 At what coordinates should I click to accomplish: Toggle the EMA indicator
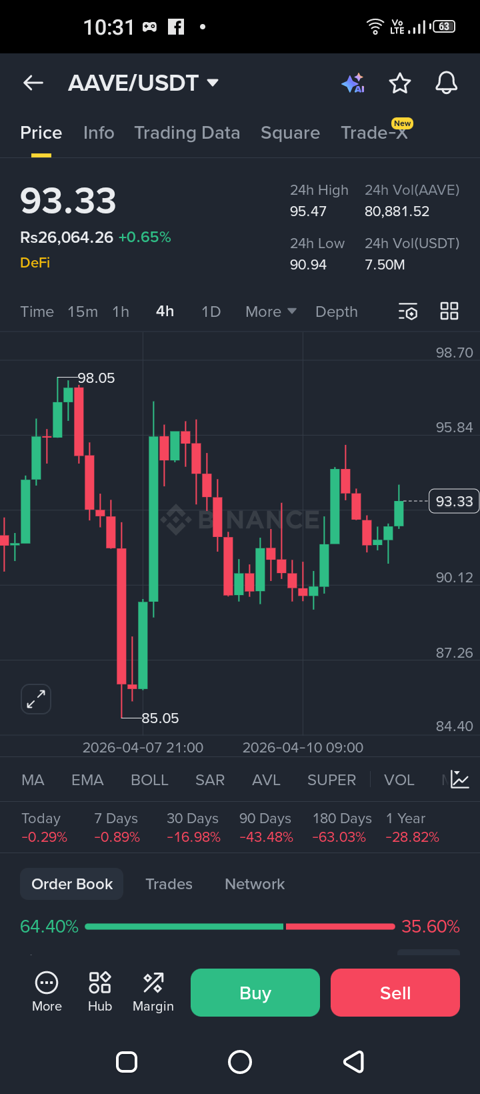click(87, 780)
